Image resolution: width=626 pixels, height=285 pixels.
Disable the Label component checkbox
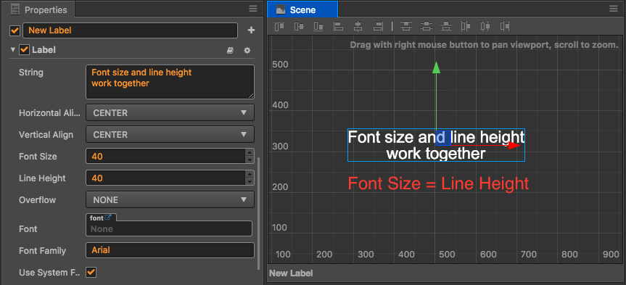[25, 50]
